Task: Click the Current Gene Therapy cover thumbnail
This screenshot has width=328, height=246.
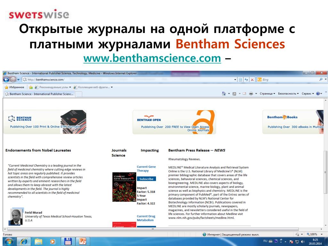Action: click(x=124, y=187)
